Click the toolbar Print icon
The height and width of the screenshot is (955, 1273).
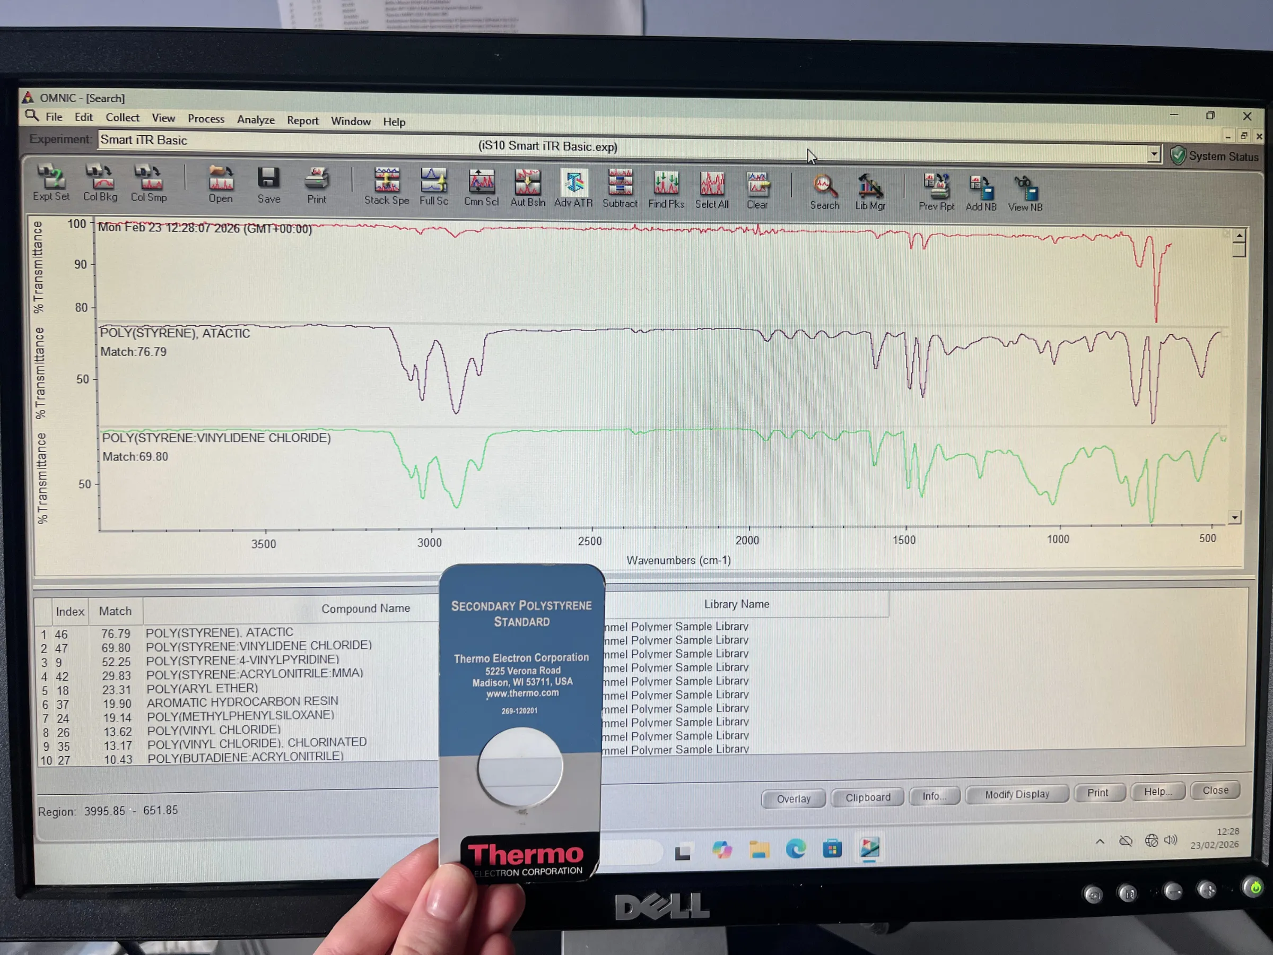tap(317, 185)
